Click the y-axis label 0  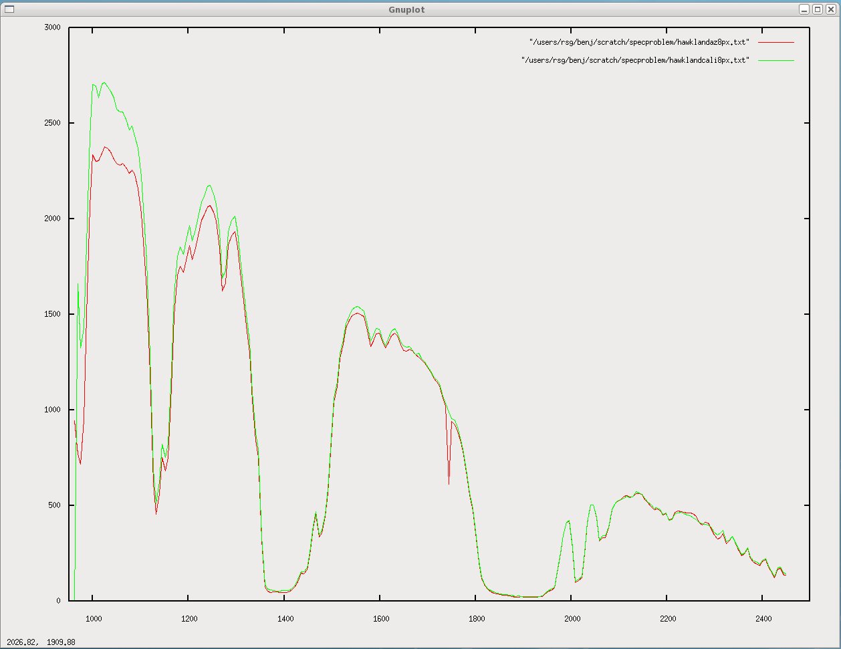coord(59,601)
